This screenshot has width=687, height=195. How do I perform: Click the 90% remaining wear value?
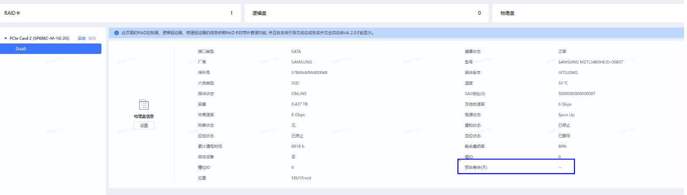[x=562, y=146]
